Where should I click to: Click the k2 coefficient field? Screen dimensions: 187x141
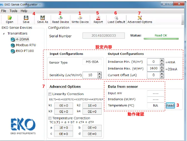click(92, 106)
